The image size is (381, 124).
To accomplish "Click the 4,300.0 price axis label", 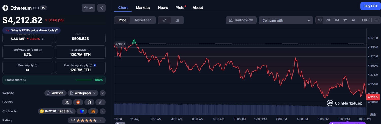I will tap(373, 66).
